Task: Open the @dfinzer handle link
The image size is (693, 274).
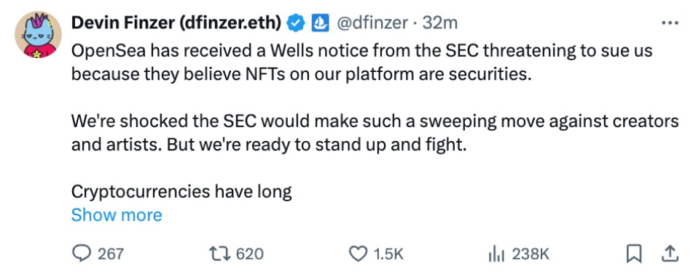Action: pos(372,23)
